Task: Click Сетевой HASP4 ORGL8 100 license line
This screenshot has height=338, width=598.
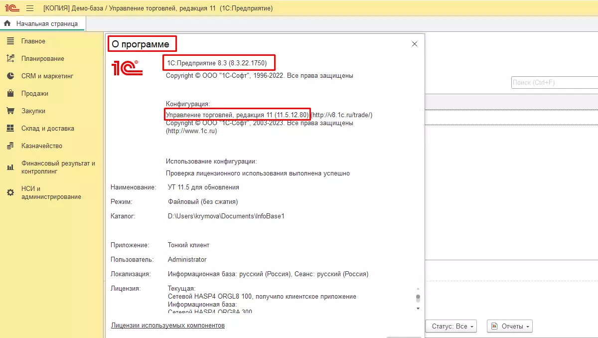Action: pos(262,296)
